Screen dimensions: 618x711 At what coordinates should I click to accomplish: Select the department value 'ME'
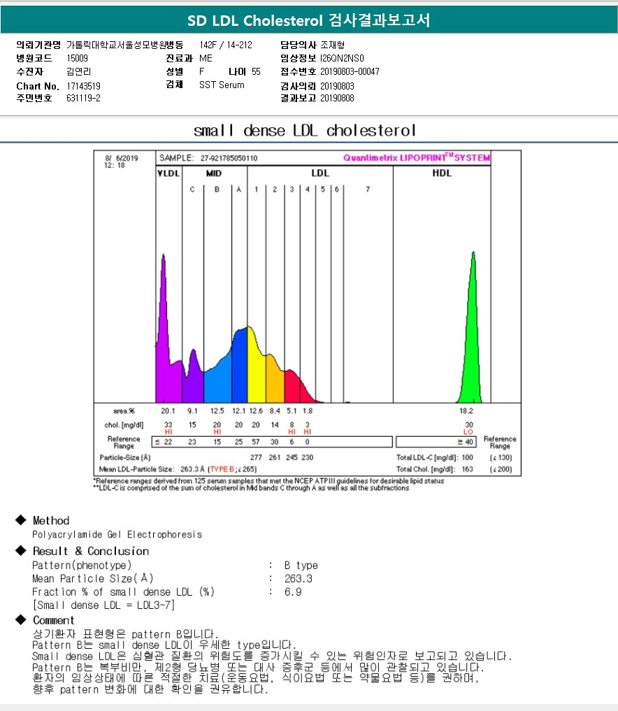point(206,58)
